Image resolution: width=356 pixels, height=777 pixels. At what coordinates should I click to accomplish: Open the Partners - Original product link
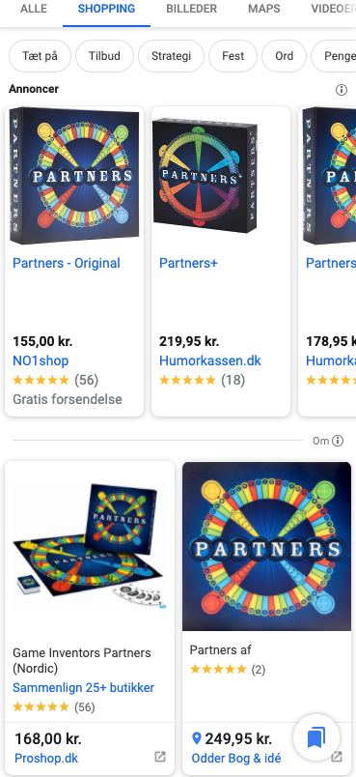click(x=67, y=263)
